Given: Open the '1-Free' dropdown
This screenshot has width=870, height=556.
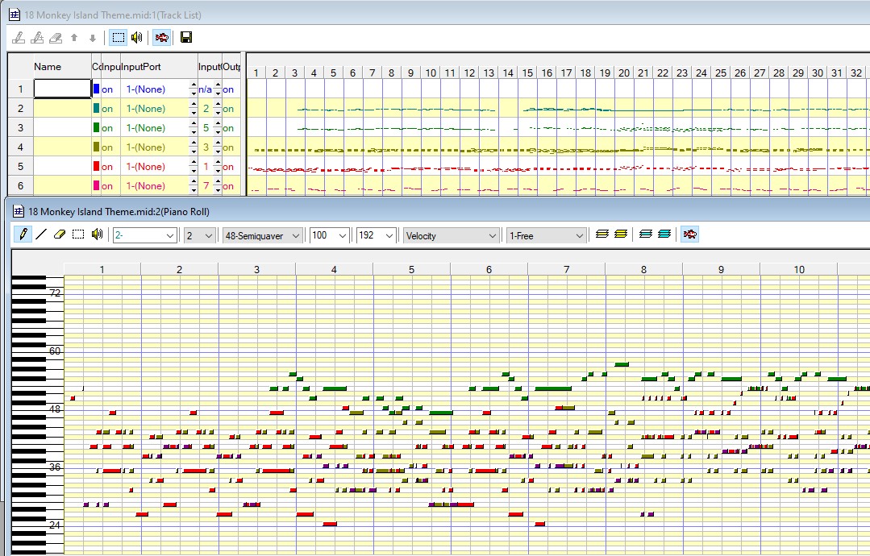Looking at the screenshot, I should pyautogui.click(x=547, y=235).
